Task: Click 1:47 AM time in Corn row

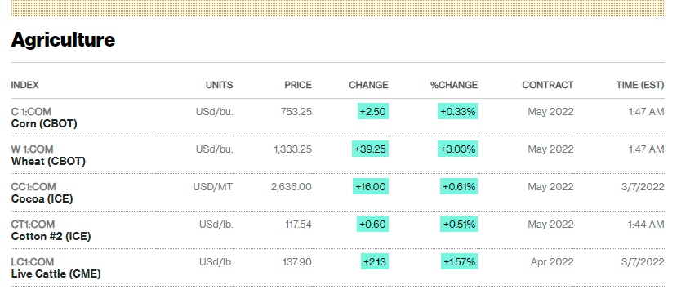Action: click(x=647, y=112)
